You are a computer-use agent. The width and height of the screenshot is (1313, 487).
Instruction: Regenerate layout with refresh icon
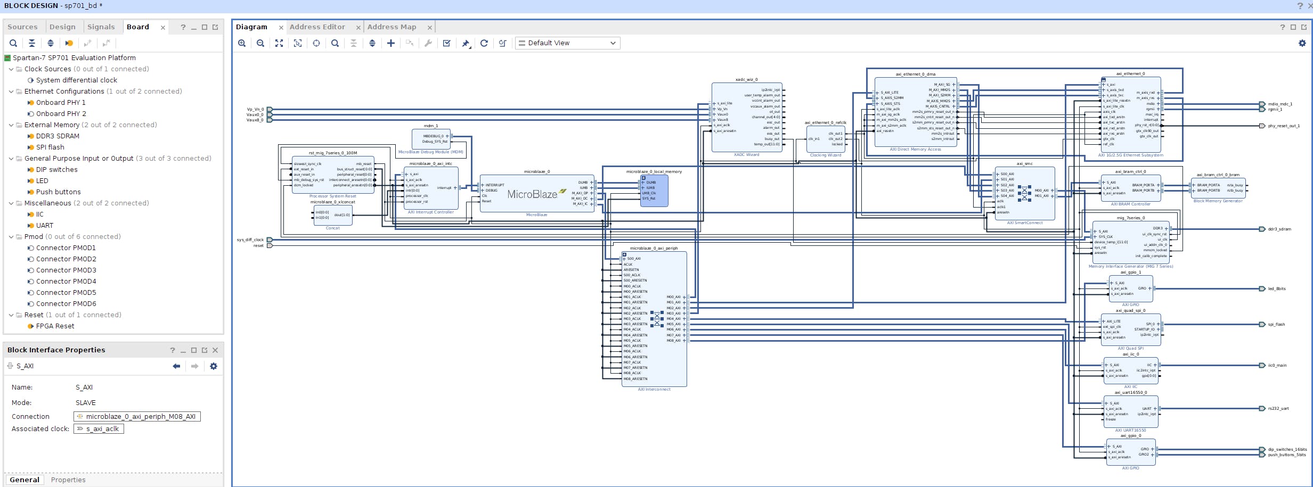pos(484,43)
